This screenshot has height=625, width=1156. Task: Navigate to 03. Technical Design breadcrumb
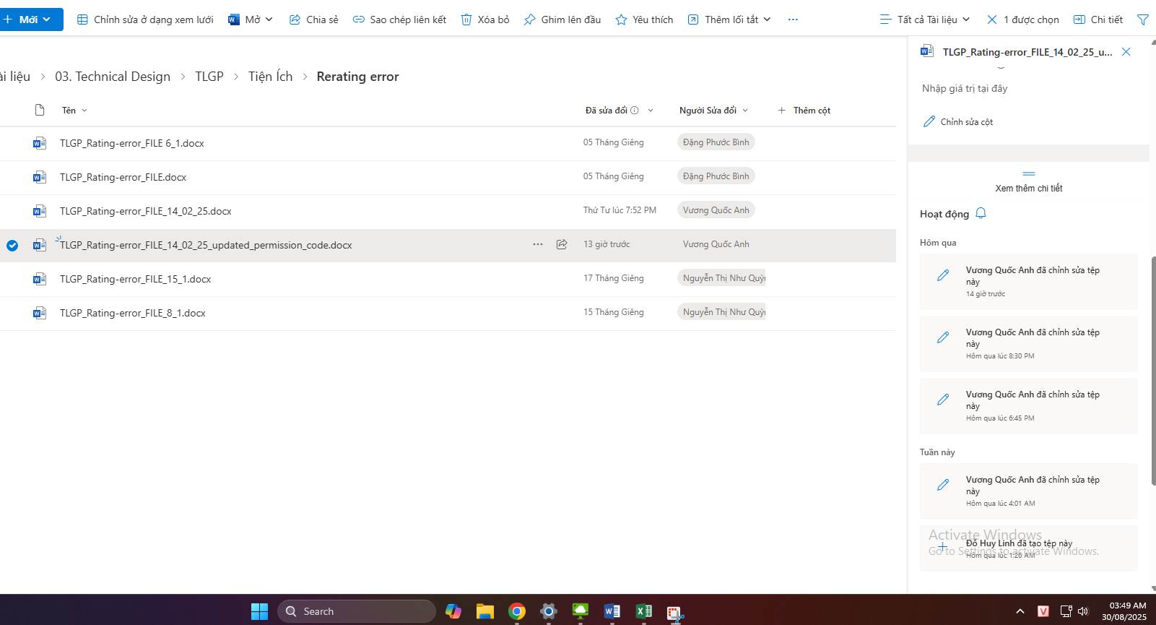tap(113, 77)
